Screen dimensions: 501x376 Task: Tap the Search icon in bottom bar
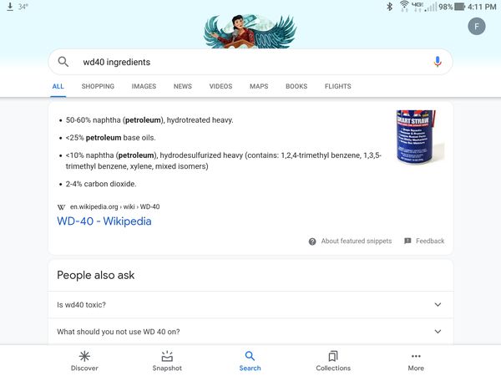coord(250,361)
